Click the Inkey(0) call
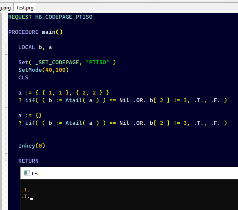 tap(32, 146)
